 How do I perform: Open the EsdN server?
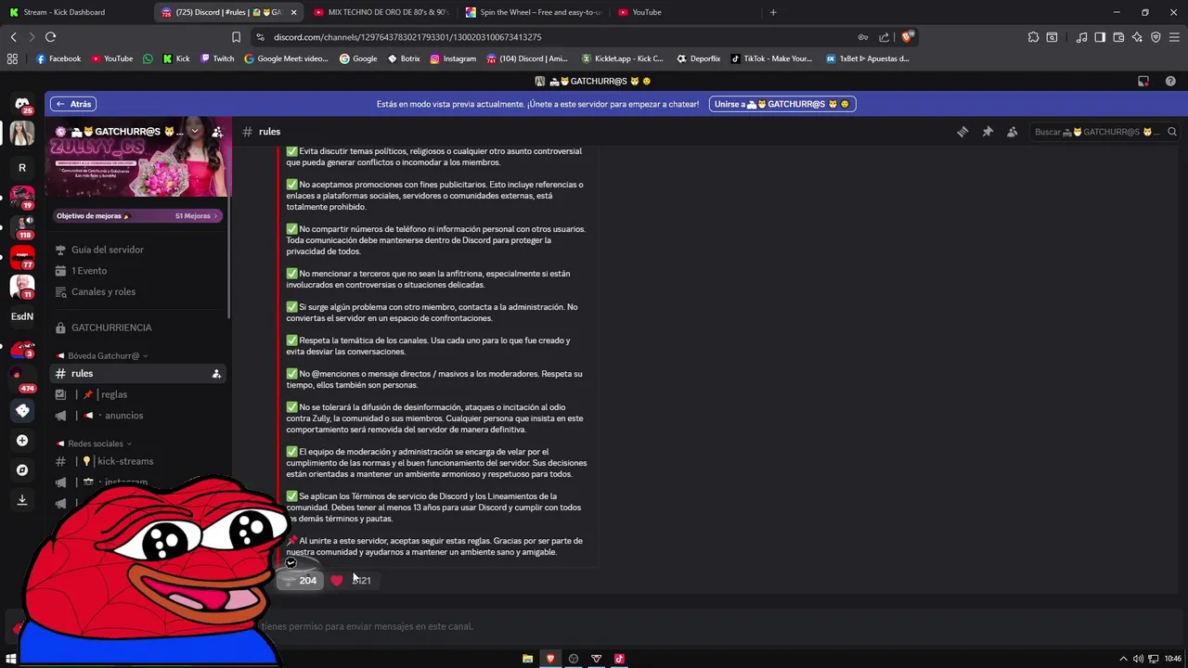(22, 316)
